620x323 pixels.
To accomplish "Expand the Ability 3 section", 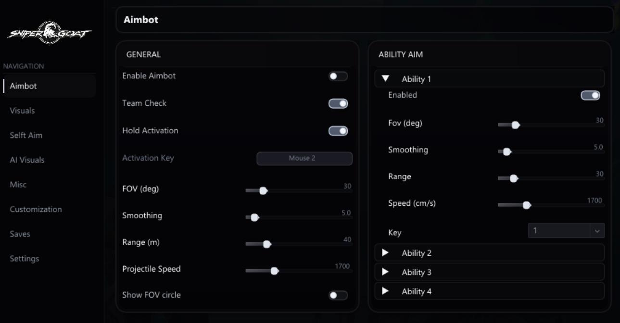I will pos(385,272).
